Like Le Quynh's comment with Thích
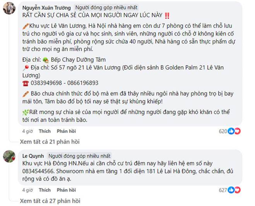This screenshot has width=255, height=206. [x=44, y=190]
